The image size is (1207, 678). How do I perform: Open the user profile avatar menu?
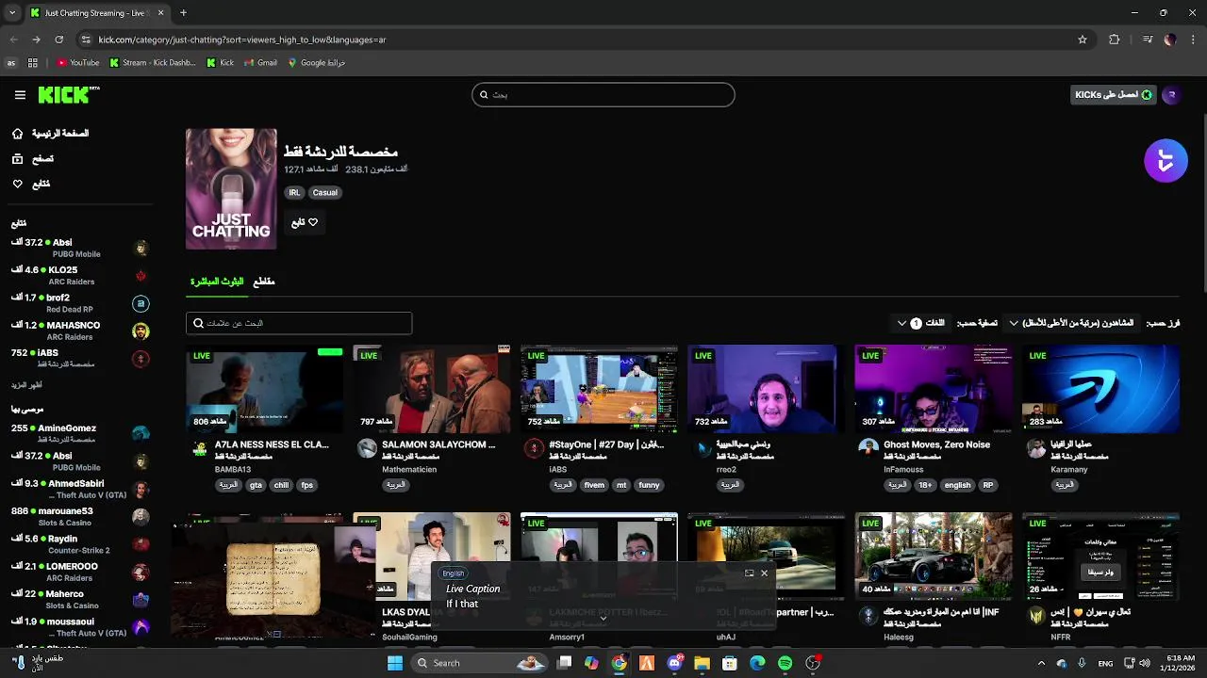(x=1171, y=94)
